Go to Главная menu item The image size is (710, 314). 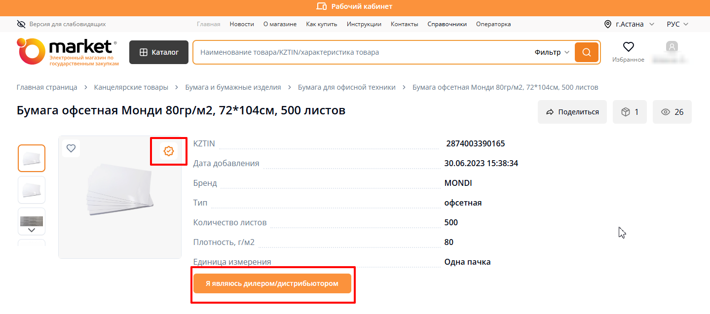pos(208,24)
